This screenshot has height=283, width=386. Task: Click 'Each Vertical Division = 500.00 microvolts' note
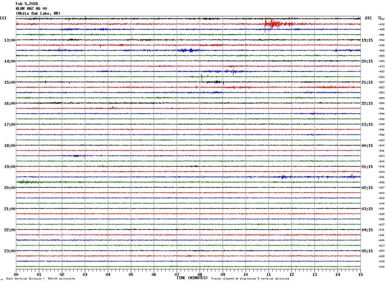pos(41,279)
